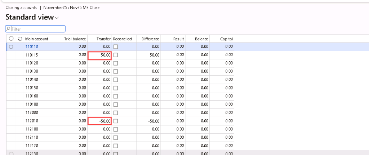The height and width of the screenshot is (155, 369).
Task: Select the row marker for account 110110
Action: click(x=11, y=46)
